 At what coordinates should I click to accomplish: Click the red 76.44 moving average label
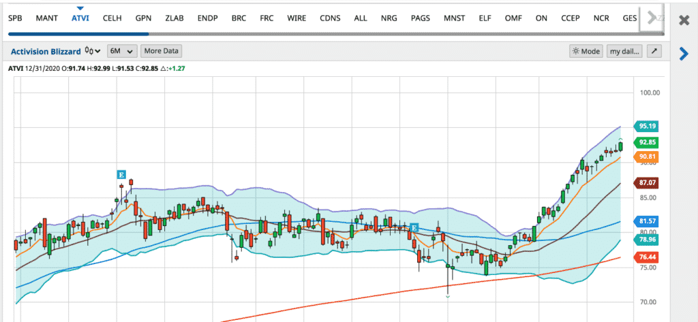pyautogui.click(x=648, y=257)
